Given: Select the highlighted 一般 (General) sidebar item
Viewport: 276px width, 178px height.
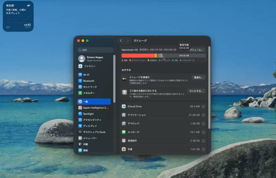Looking at the screenshot, I should [x=94, y=102].
